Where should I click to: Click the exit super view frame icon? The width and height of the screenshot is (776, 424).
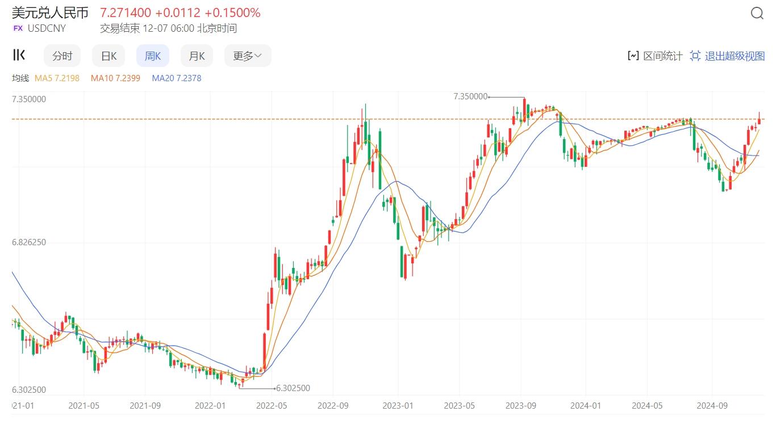point(695,56)
